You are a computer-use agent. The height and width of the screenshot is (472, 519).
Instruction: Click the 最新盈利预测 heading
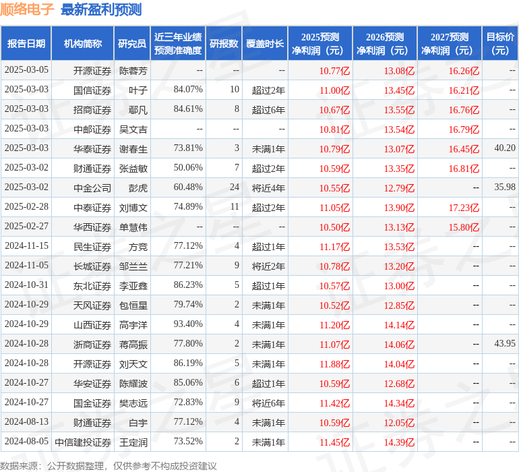(x=101, y=9)
